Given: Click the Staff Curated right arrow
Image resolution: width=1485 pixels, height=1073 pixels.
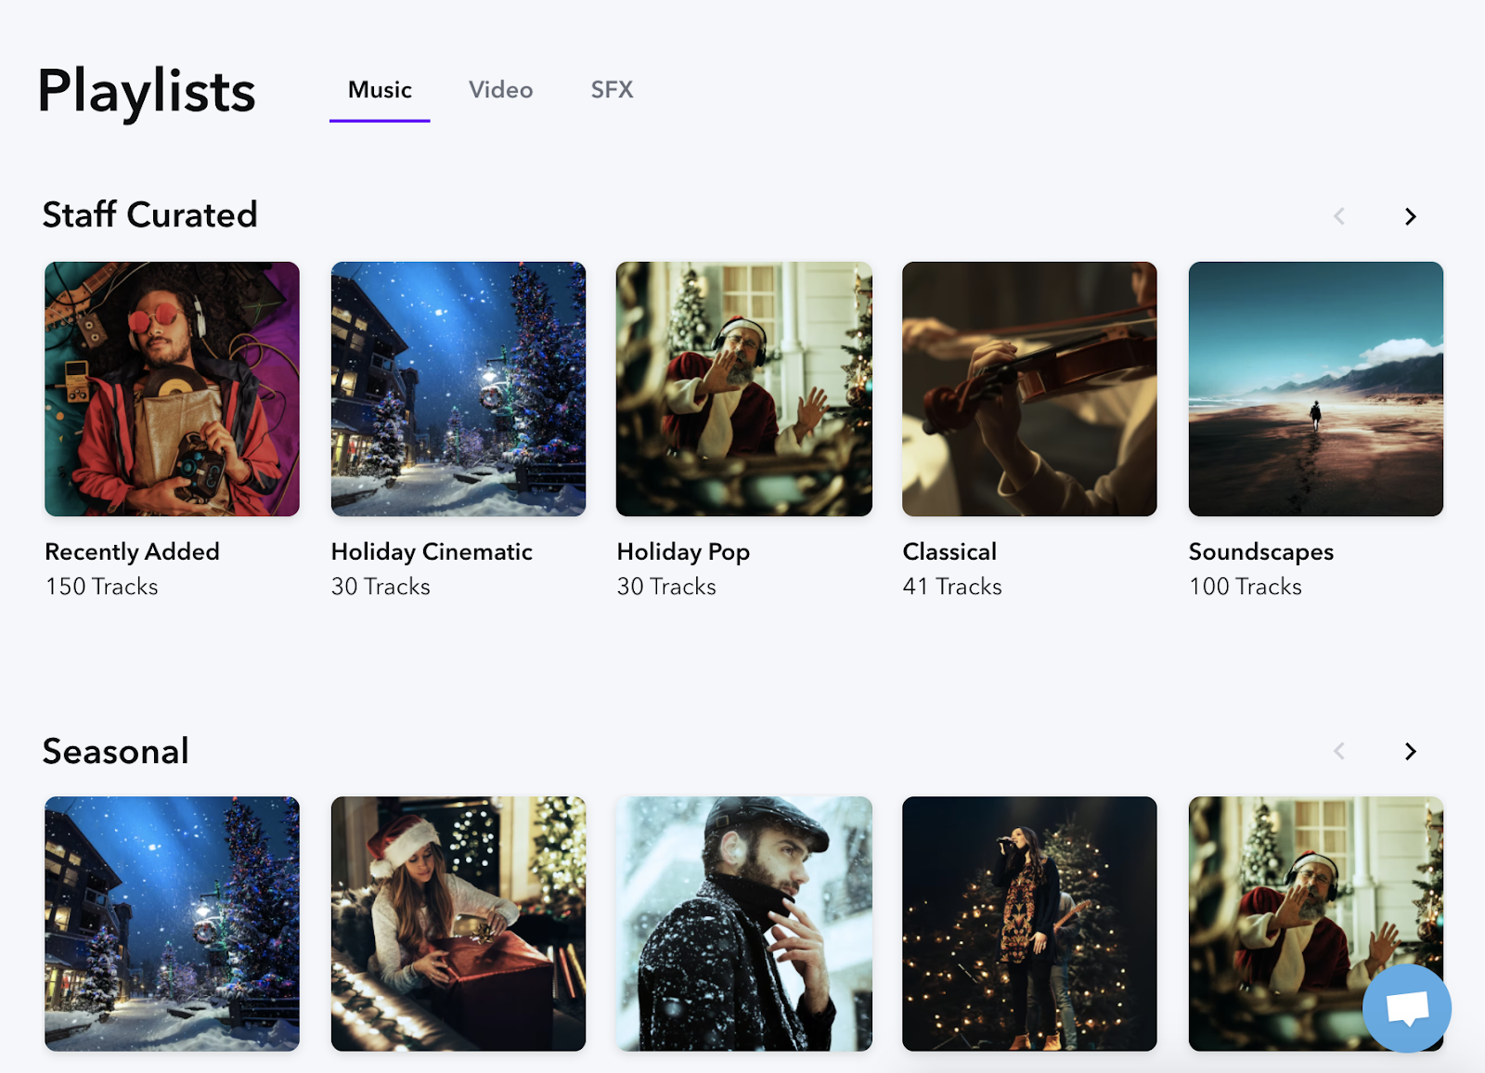Looking at the screenshot, I should (x=1410, y=216).
